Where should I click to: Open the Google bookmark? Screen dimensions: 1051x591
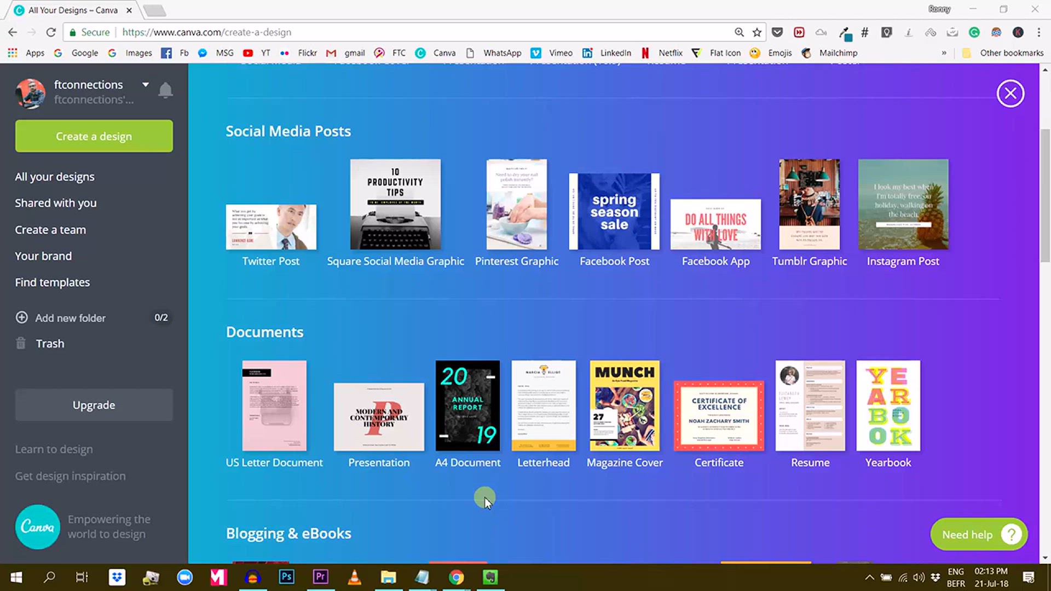click(77, 53)
